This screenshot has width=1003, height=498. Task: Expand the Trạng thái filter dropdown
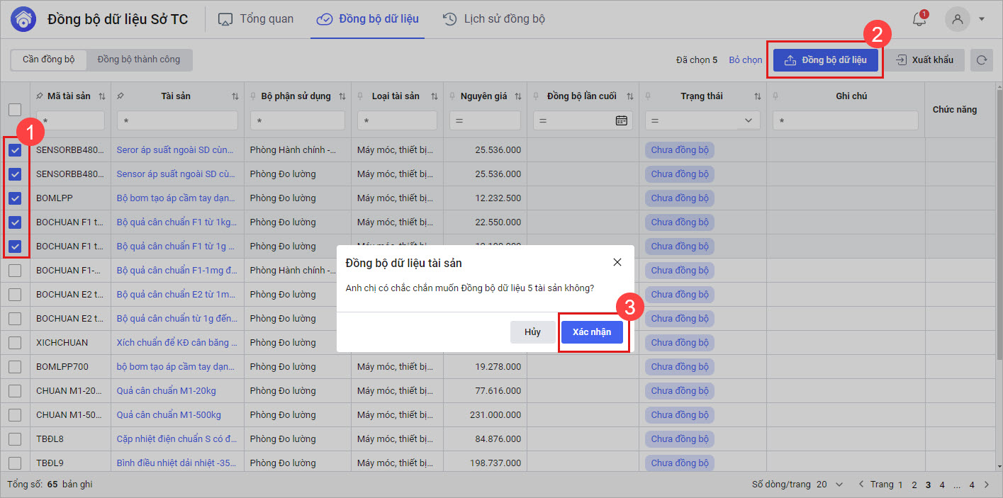(x=749, y=121)
